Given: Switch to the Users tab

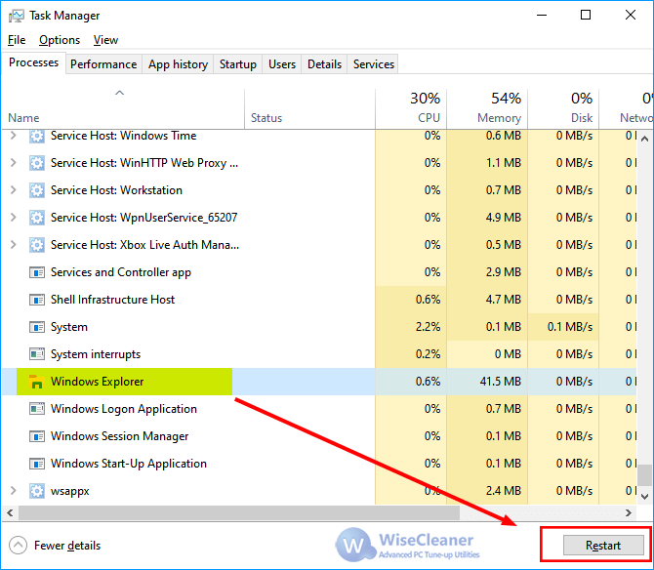Looking at the screenshot, I should pyautogui.click(x=282, y=64).
